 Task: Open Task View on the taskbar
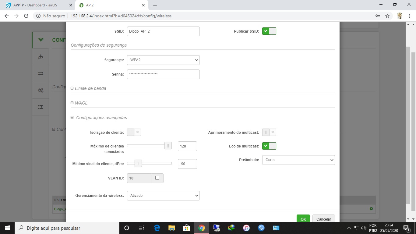pyautogui.click(x=141, y=228)
